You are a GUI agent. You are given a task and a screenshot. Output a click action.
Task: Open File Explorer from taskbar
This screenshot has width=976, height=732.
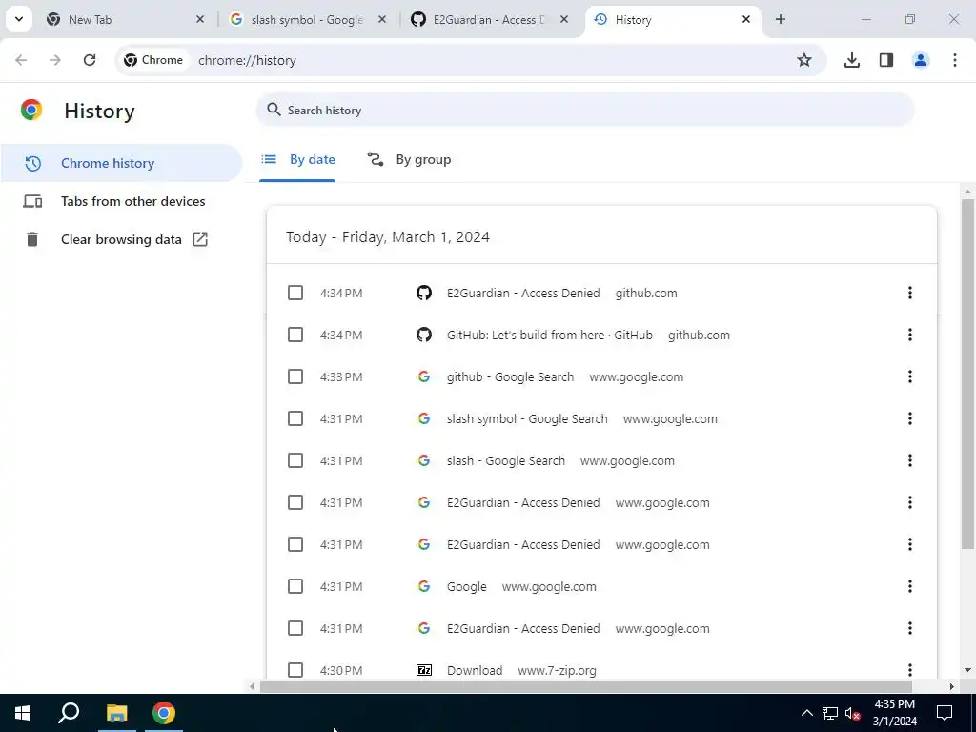[116, 713]
